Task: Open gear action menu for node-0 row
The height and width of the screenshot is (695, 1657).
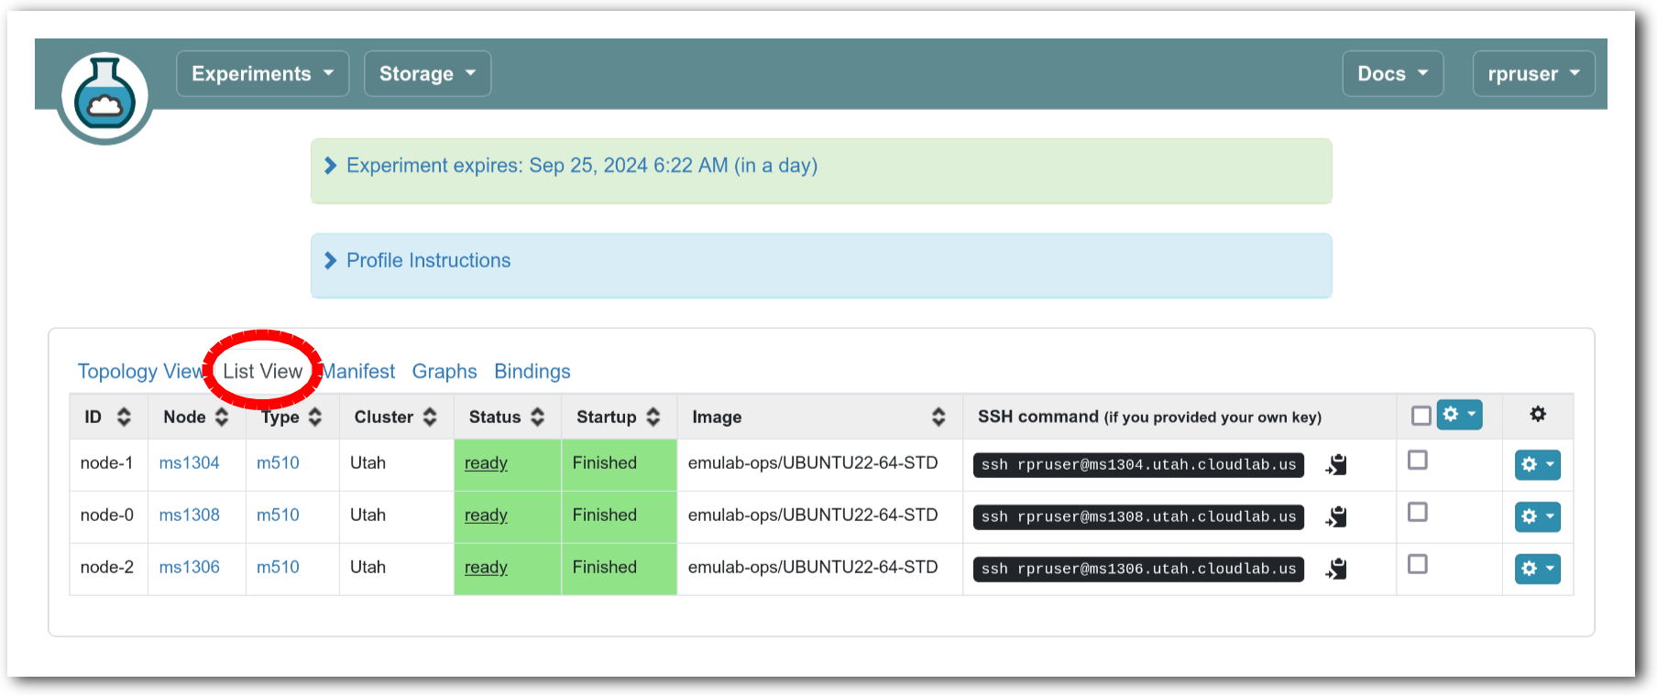Action: tap(1538, 517)
